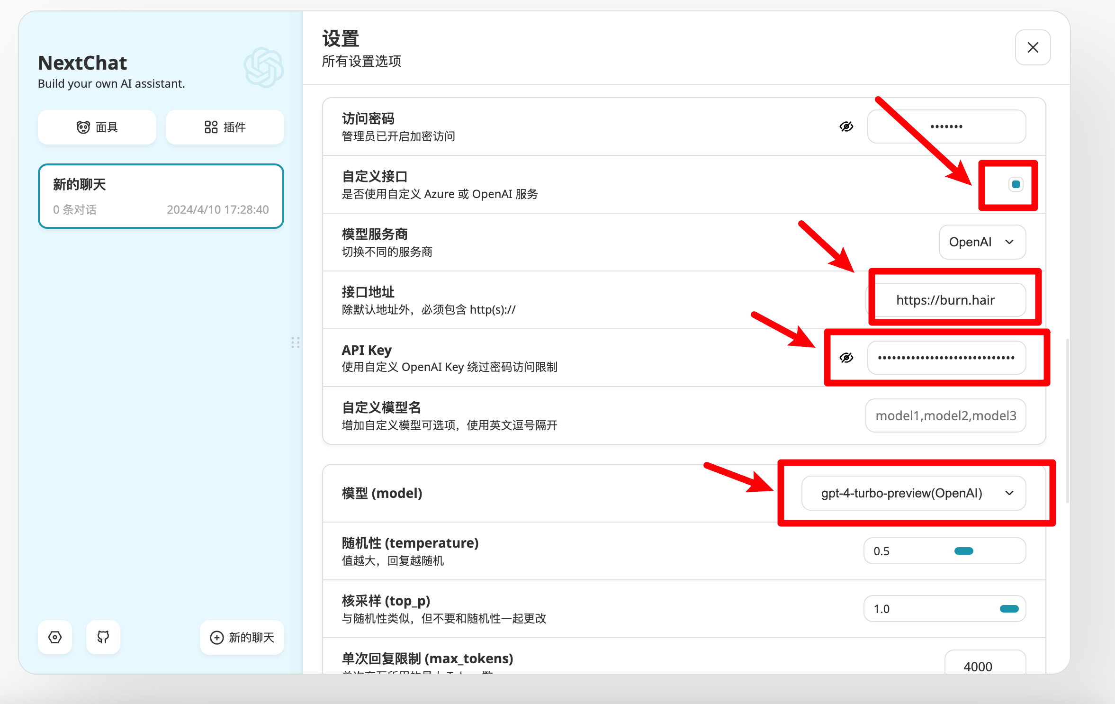Click the 访问密码 label
1115x704 pixels.
click(368, 118)
